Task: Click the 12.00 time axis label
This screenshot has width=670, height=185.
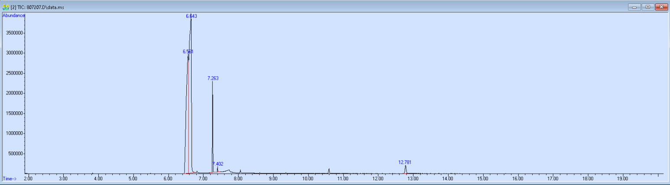Action: (x=378, y=179)
